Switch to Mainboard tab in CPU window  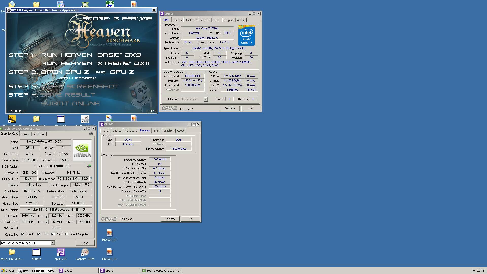[191, 20]
